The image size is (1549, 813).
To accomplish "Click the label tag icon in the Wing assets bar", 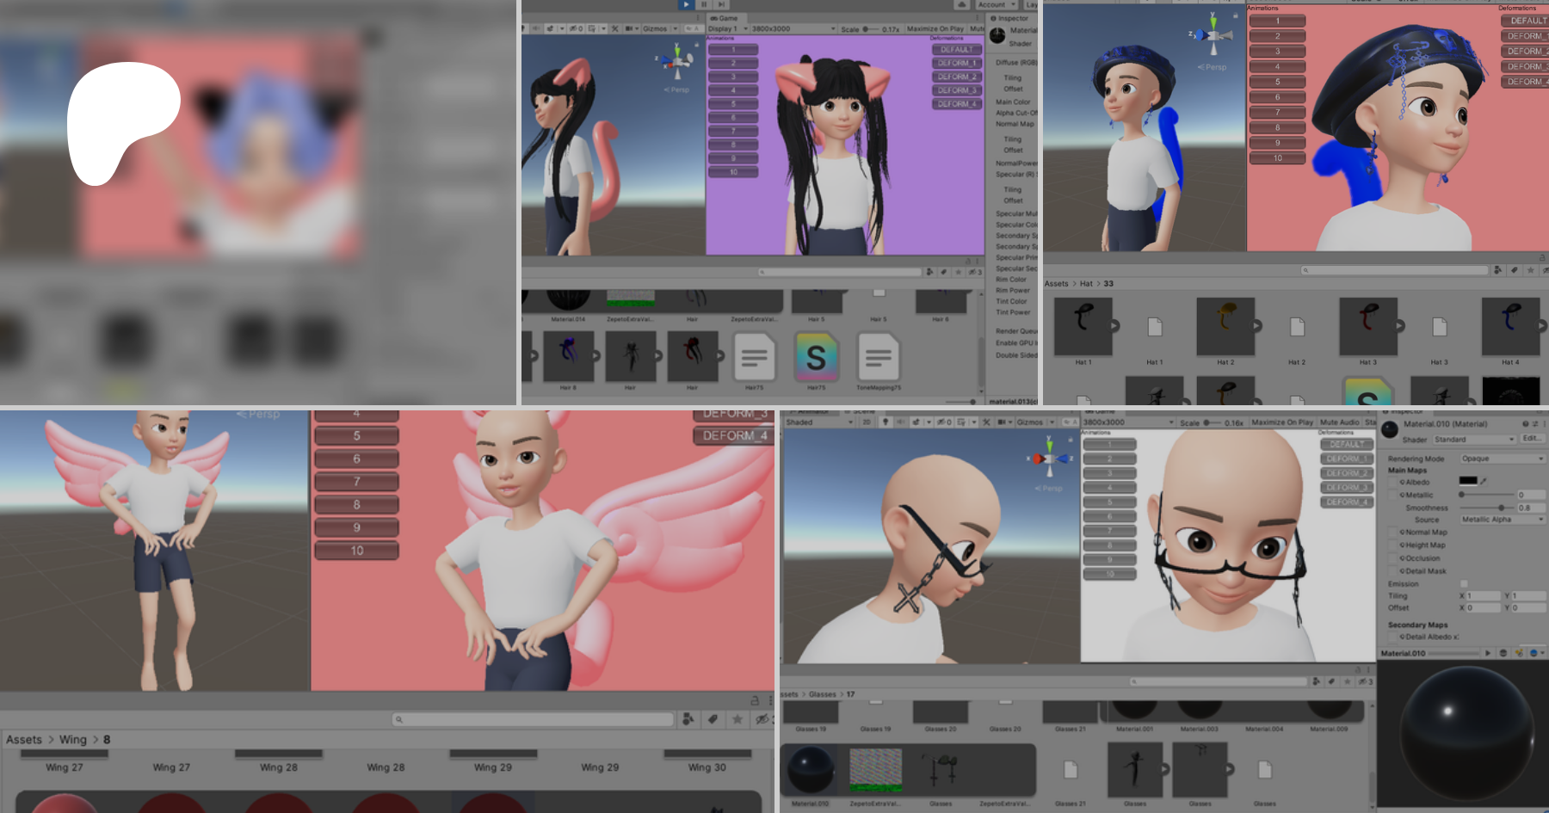I will 713,719.
